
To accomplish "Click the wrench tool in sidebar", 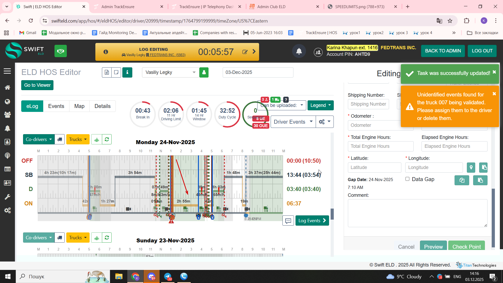I will coord(7,197).
